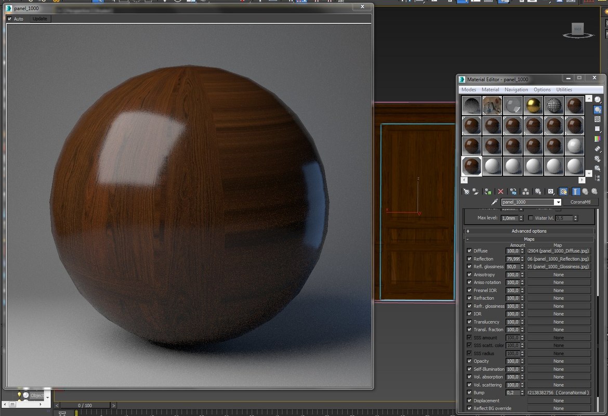Increase Refl. glossiness amount using its spinner
Viewport: 608px width, 416px height.
pyautogui.click(x=522, y=265)
